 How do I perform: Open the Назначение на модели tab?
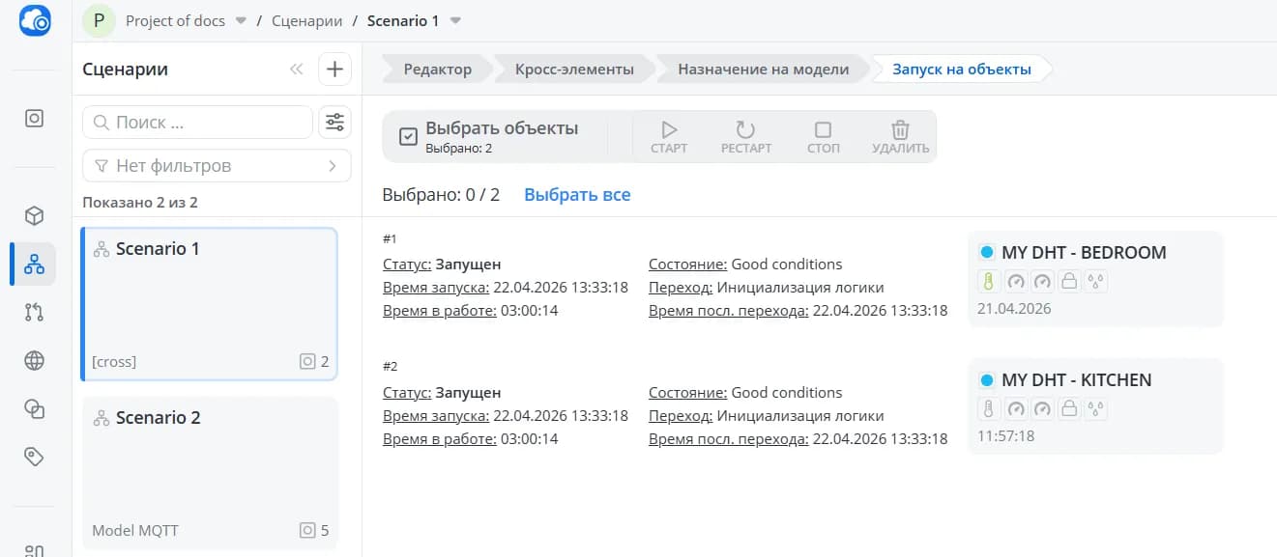tap(763, 70)
